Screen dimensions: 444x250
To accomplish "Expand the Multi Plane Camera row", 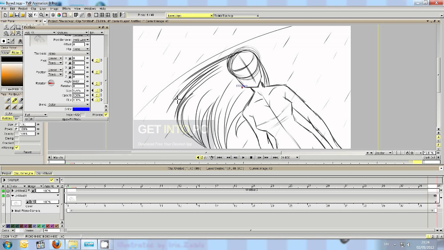I will pyautogui.click(x=12, y=210).
